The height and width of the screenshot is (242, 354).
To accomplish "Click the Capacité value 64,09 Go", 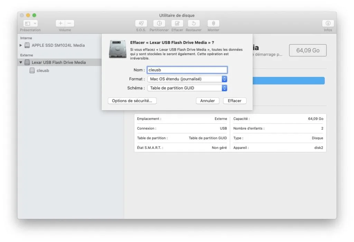I will 316,119.
